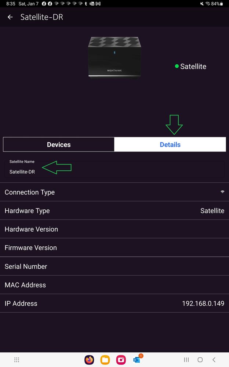This screenshot has height=367, width=229.
Task: Expand the Serial Number row
Action: pyautogui.click(x=114, y=266)
